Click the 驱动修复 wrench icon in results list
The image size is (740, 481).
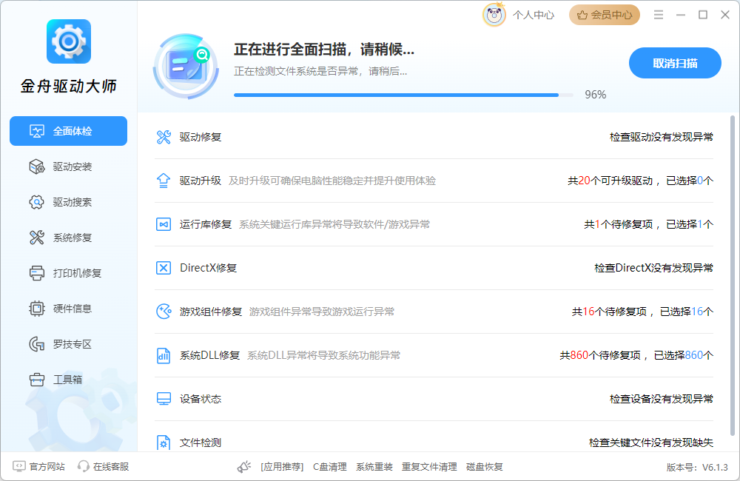[x=164, y=137]
